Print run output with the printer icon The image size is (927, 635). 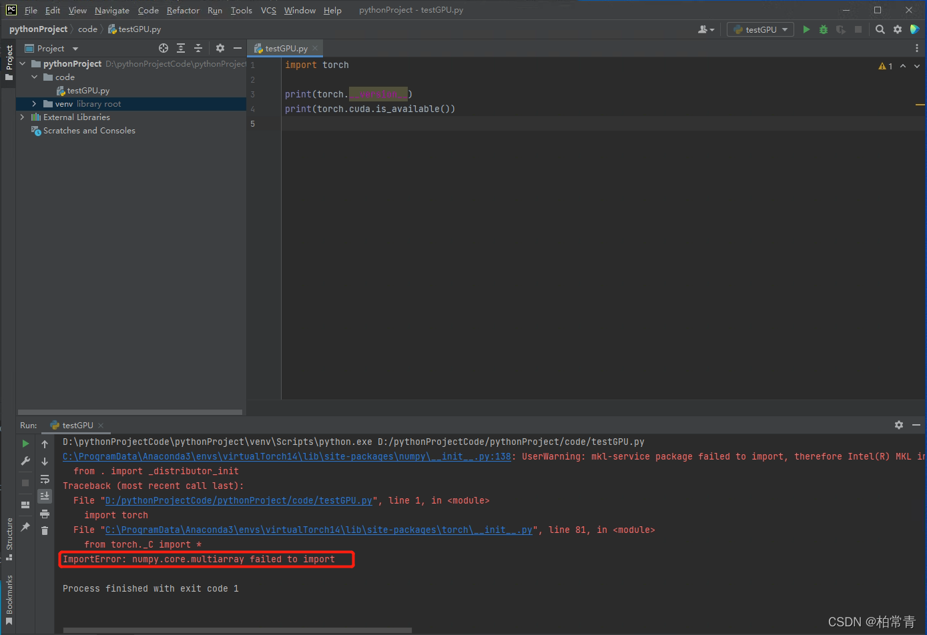tap(45, 513)
